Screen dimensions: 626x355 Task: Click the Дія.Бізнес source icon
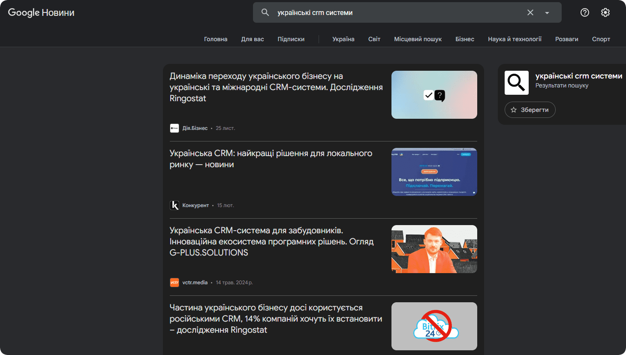[x=175, y=128]
